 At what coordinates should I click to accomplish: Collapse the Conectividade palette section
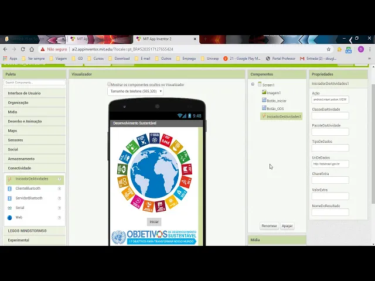pos(35,168)
